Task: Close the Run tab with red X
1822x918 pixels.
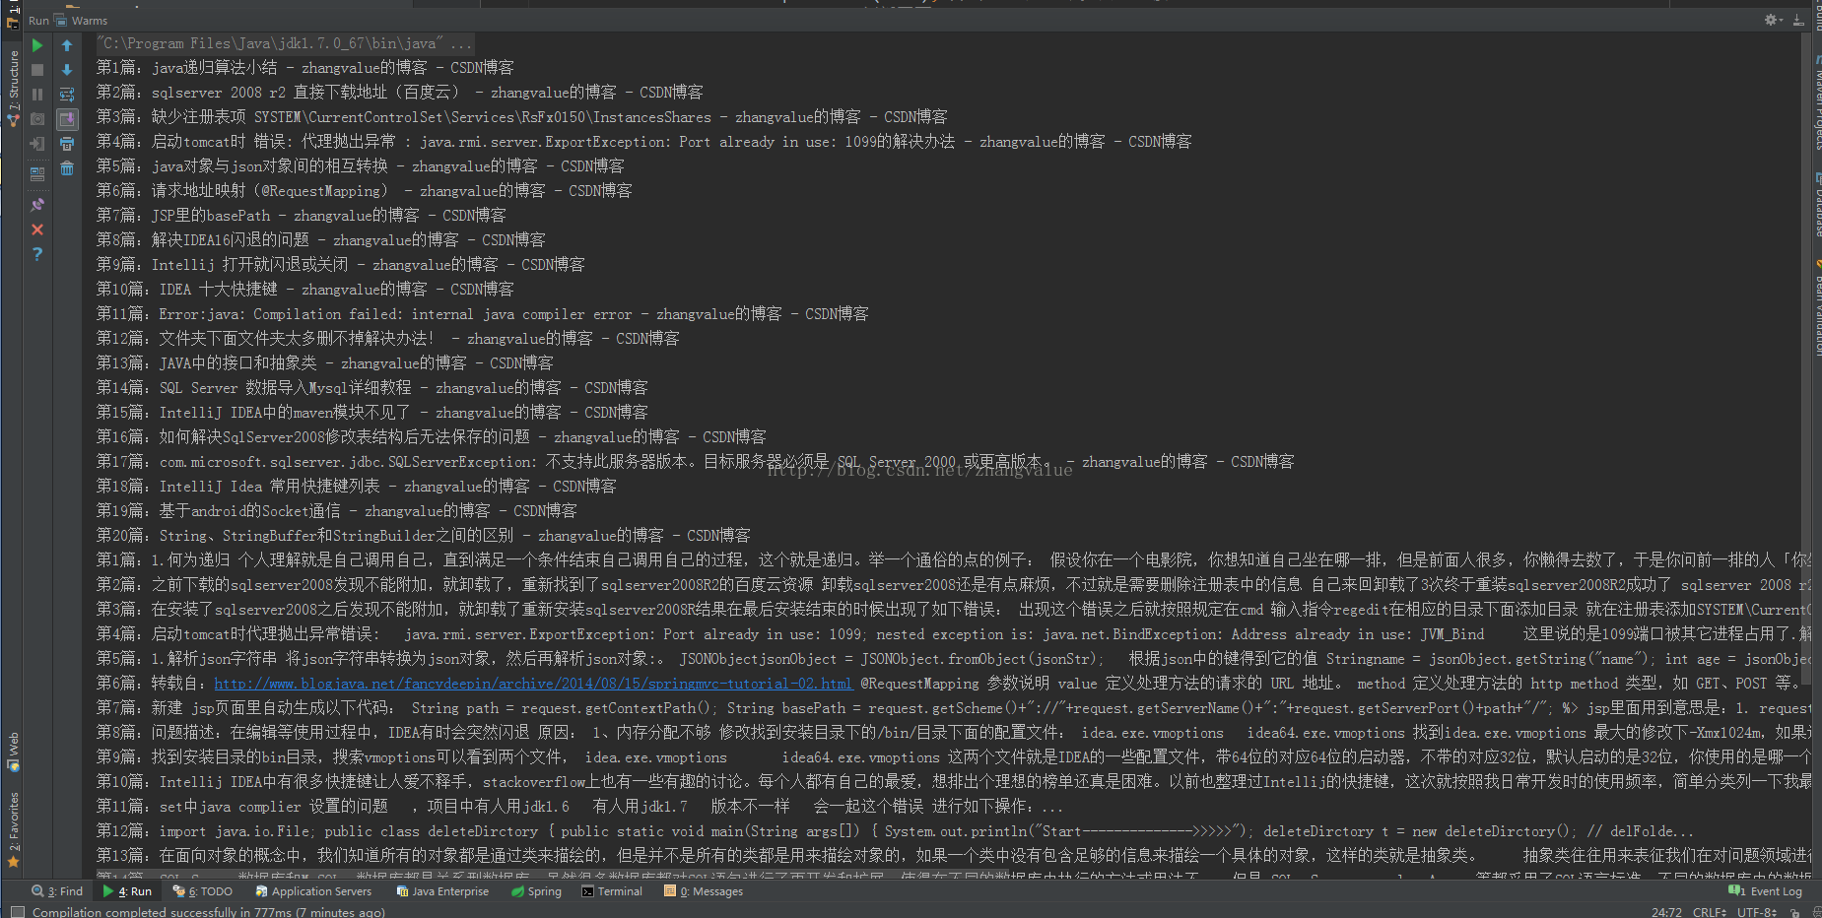Action: click(x=37, y=229)
